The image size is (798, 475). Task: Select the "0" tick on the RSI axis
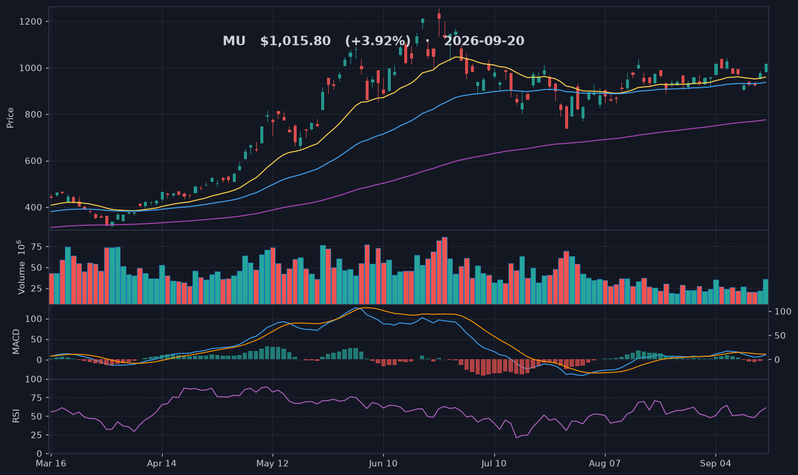tap(40, 454)
